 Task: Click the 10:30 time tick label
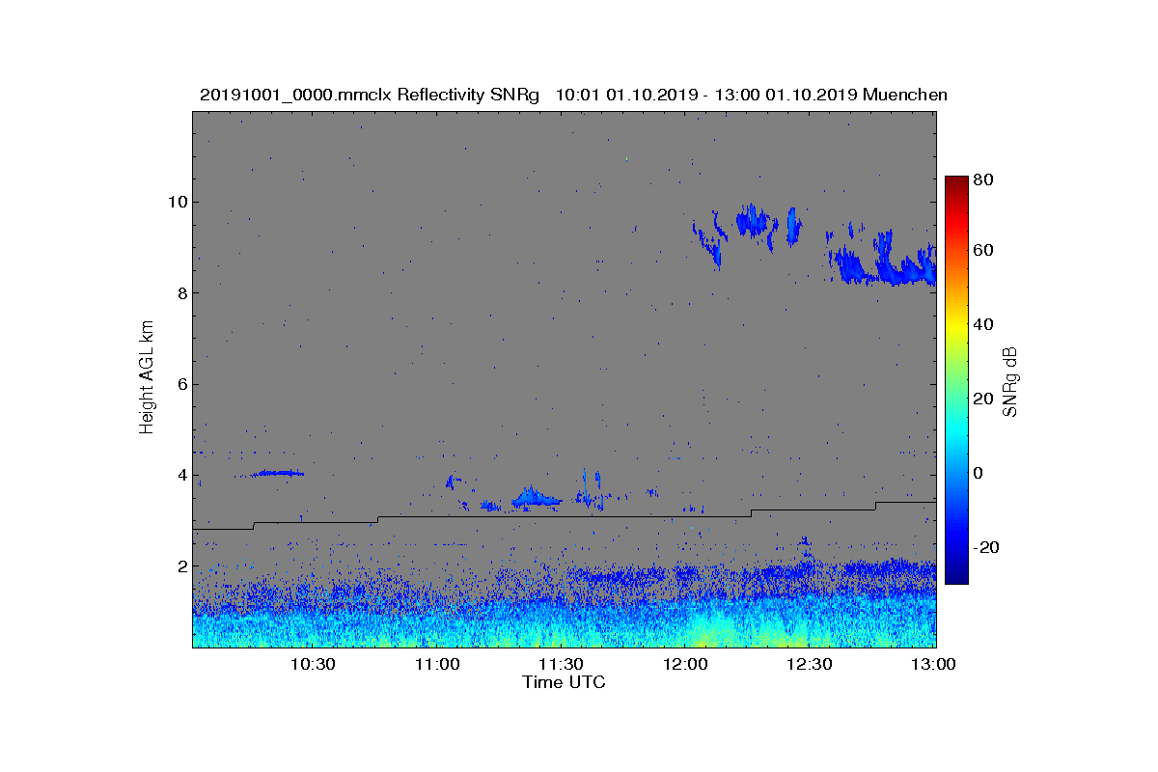point(312,665)
